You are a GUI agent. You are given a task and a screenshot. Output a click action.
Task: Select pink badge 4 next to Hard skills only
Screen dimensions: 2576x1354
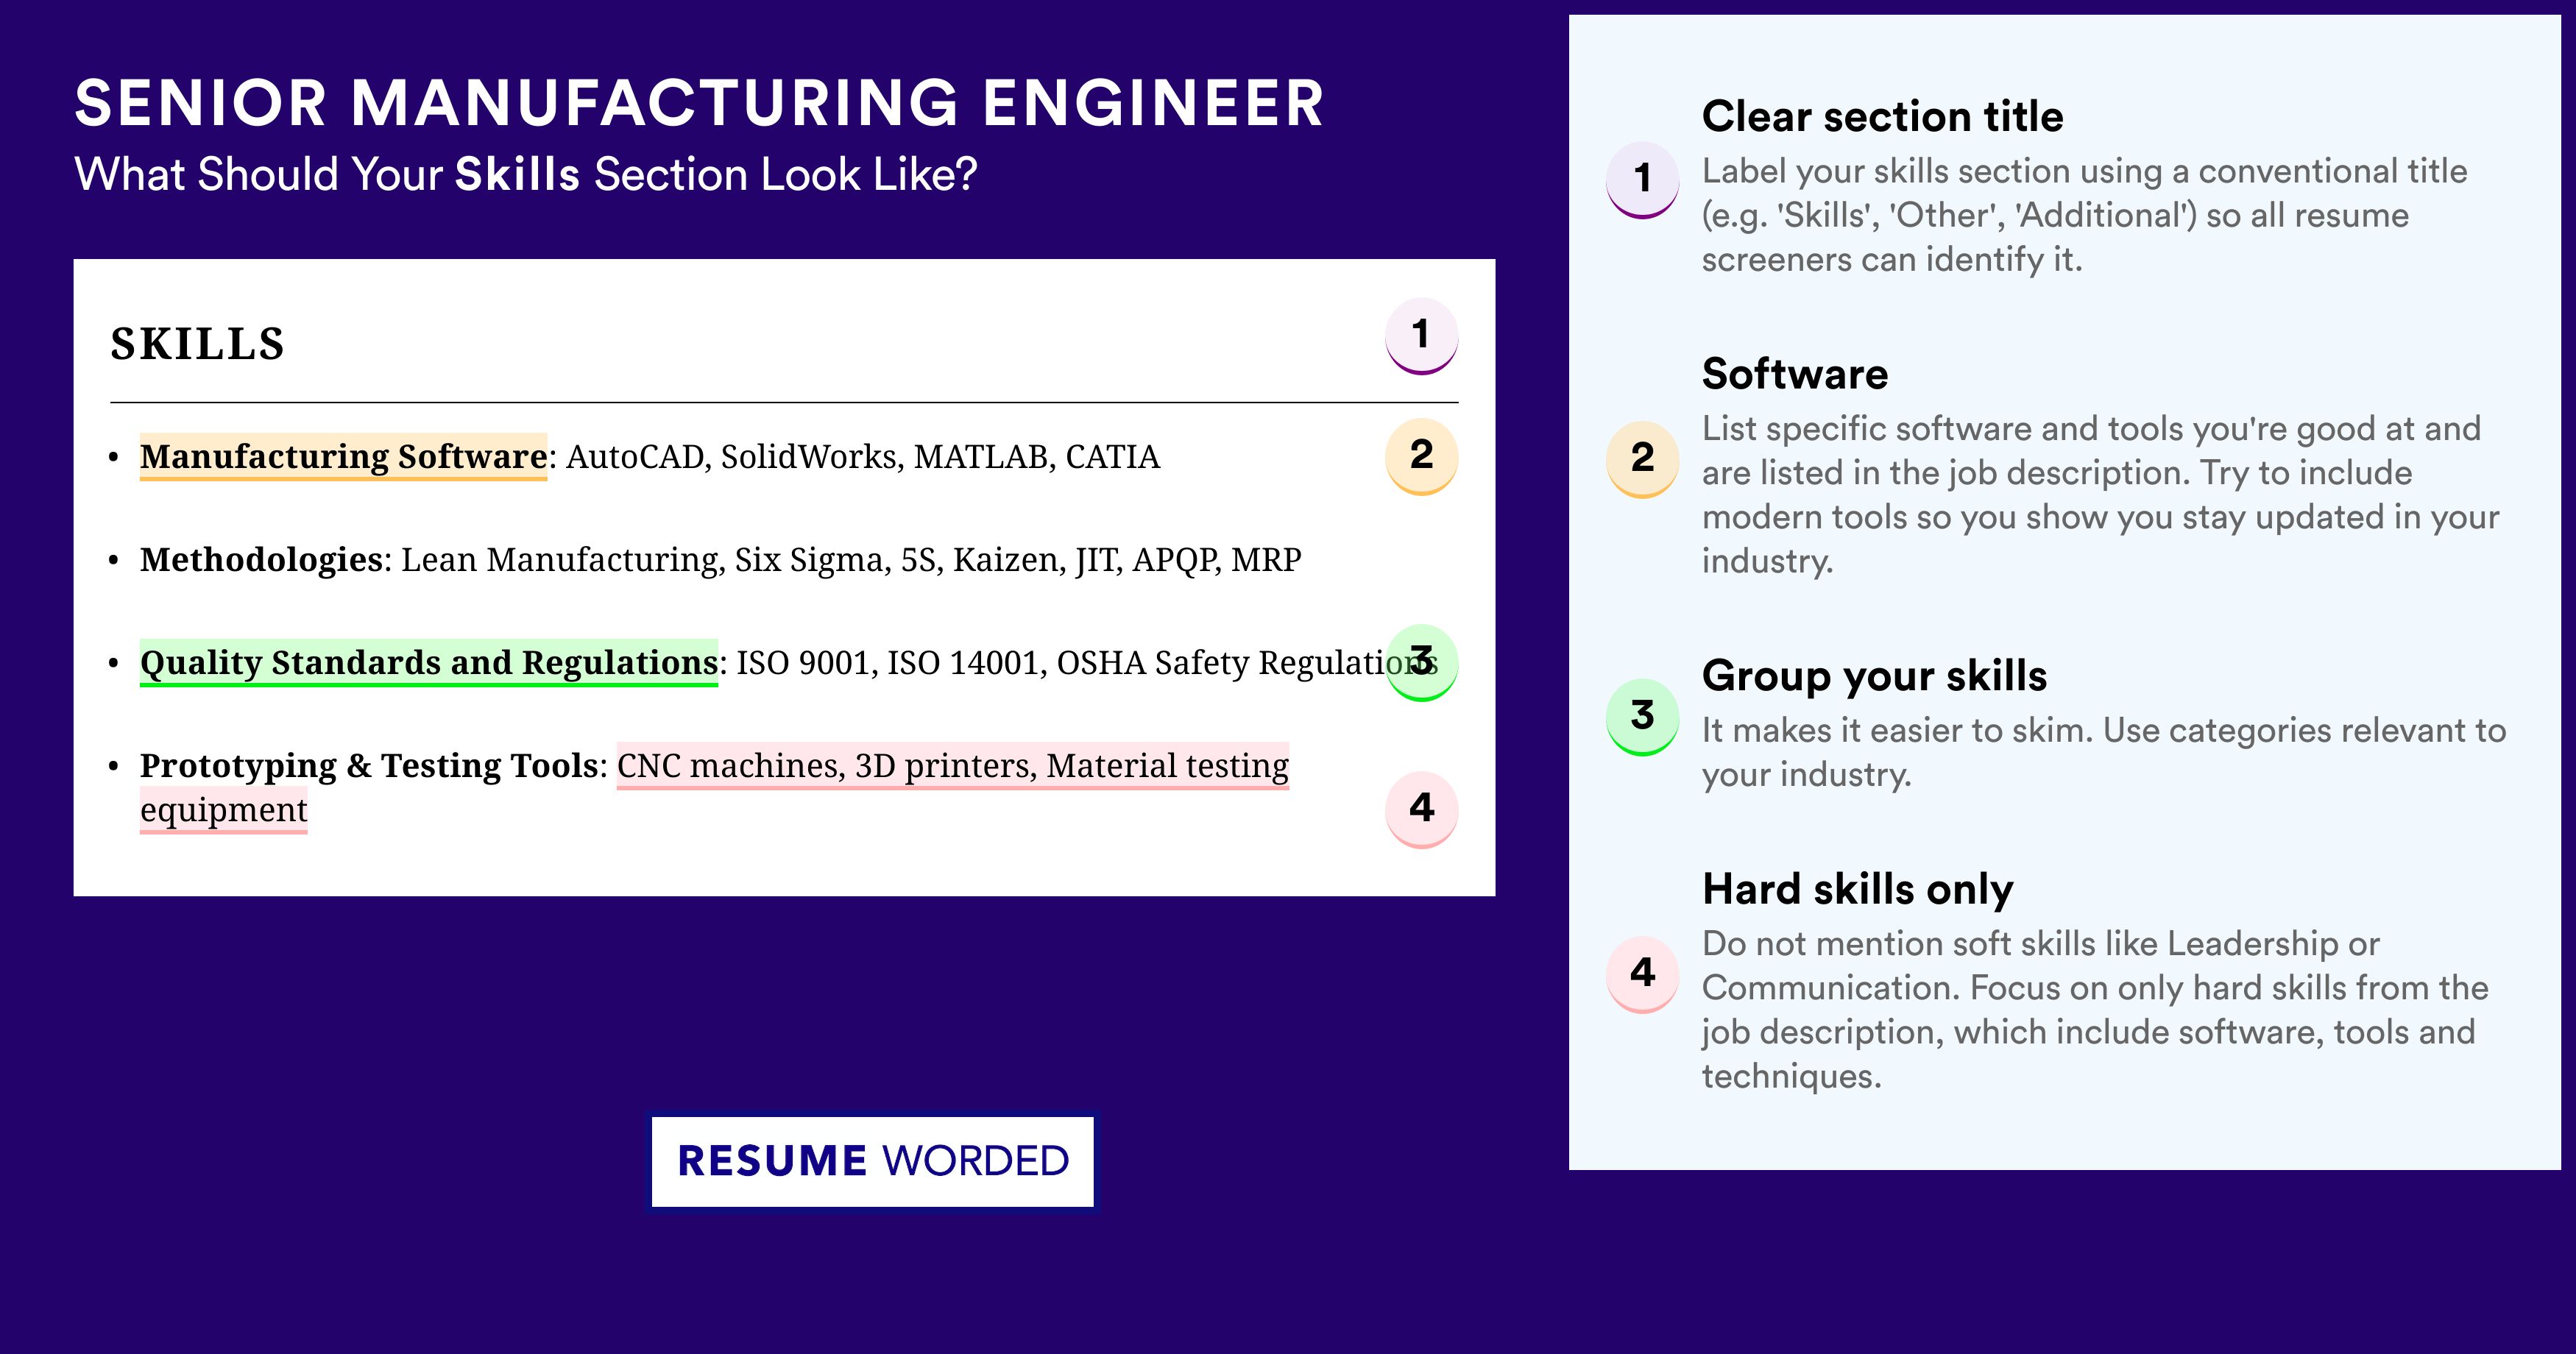point(1642,974)
